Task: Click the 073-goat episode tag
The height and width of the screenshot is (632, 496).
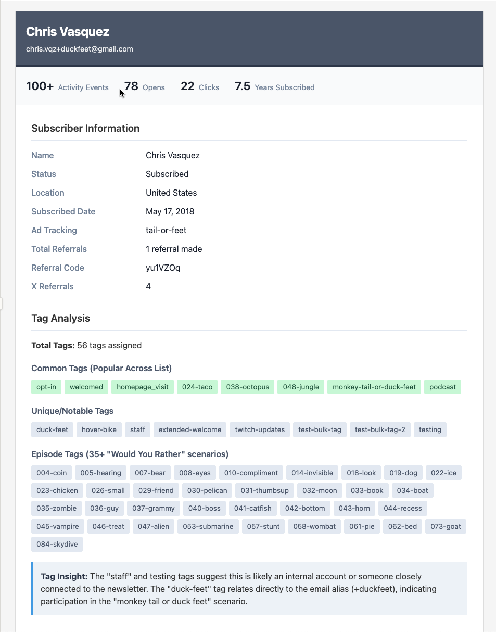Action: click(x=446, y=526)
